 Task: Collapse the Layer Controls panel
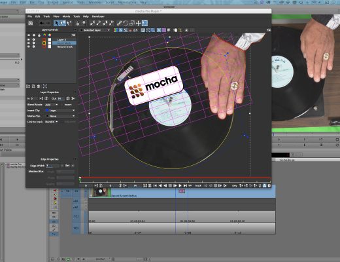point(75,29)
